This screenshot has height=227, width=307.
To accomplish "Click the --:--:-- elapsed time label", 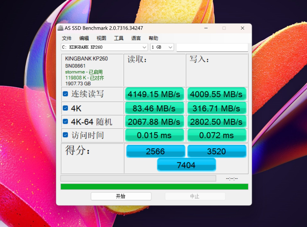I will click(232, 178).
